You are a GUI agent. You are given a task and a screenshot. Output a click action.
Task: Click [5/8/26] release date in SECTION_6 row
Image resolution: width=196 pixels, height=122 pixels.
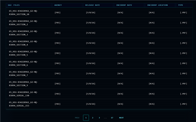tap(90, 63)
